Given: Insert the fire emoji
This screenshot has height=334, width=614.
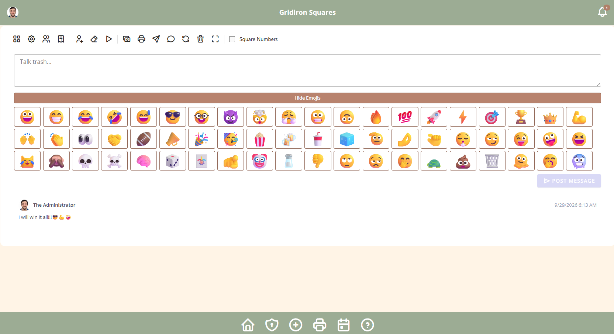Looking at the screenshot, I should (376, 117).
